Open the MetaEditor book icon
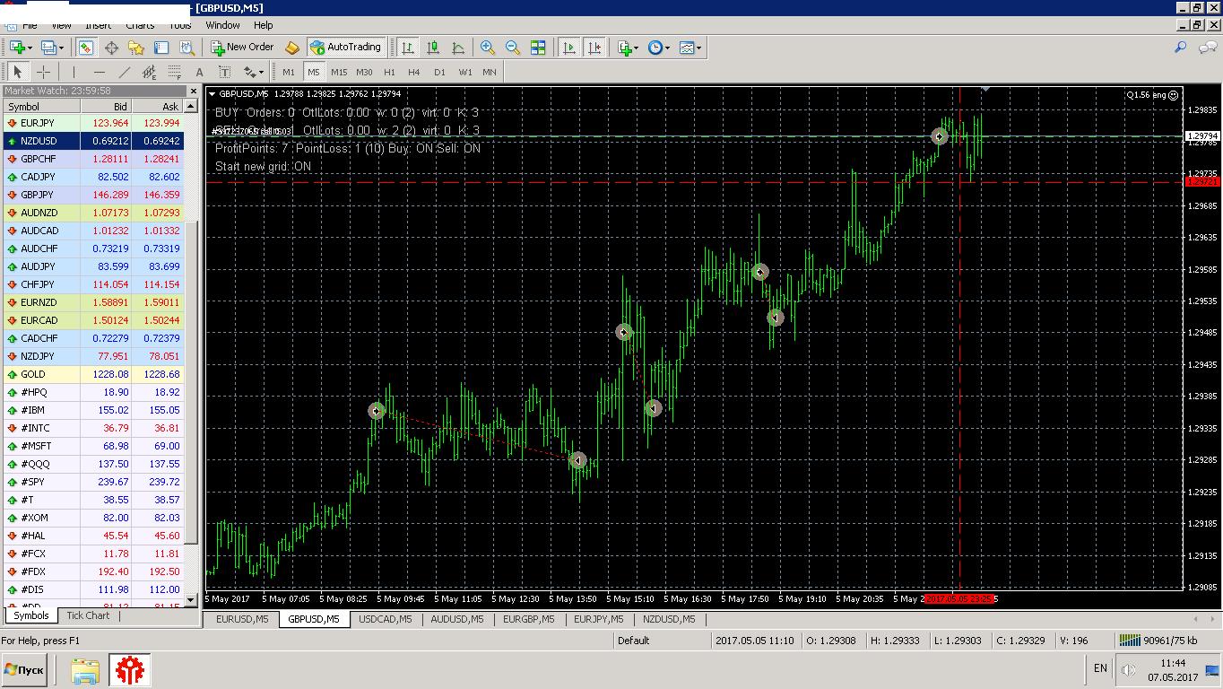1223x689 pixels. coord(291,48)
